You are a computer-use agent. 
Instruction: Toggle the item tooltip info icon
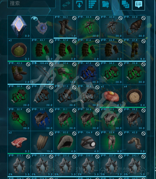coord(139,5)
